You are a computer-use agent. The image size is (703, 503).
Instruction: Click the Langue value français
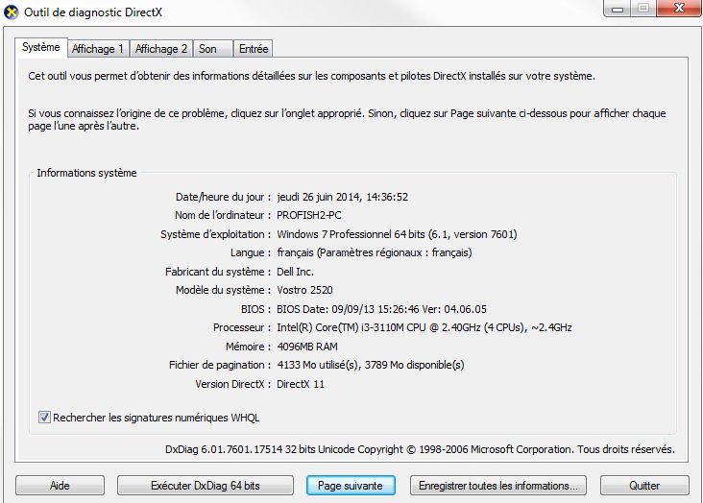click(375, 252)
